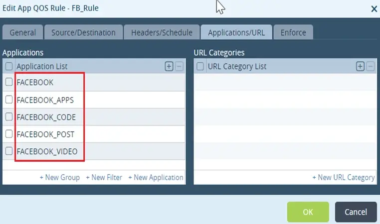Close the Edit App QOS Rule dialog
The width and height of the screenshot is (380, 224).
click(374, 8)
